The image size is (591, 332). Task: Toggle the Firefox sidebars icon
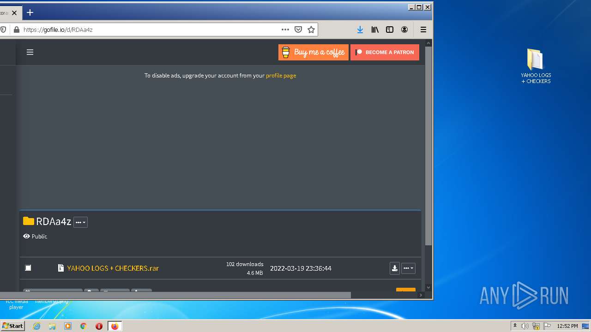coord(390,30)
